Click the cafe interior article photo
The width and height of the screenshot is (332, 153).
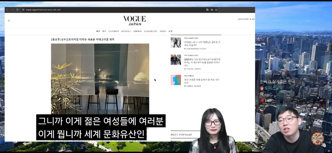100,79
